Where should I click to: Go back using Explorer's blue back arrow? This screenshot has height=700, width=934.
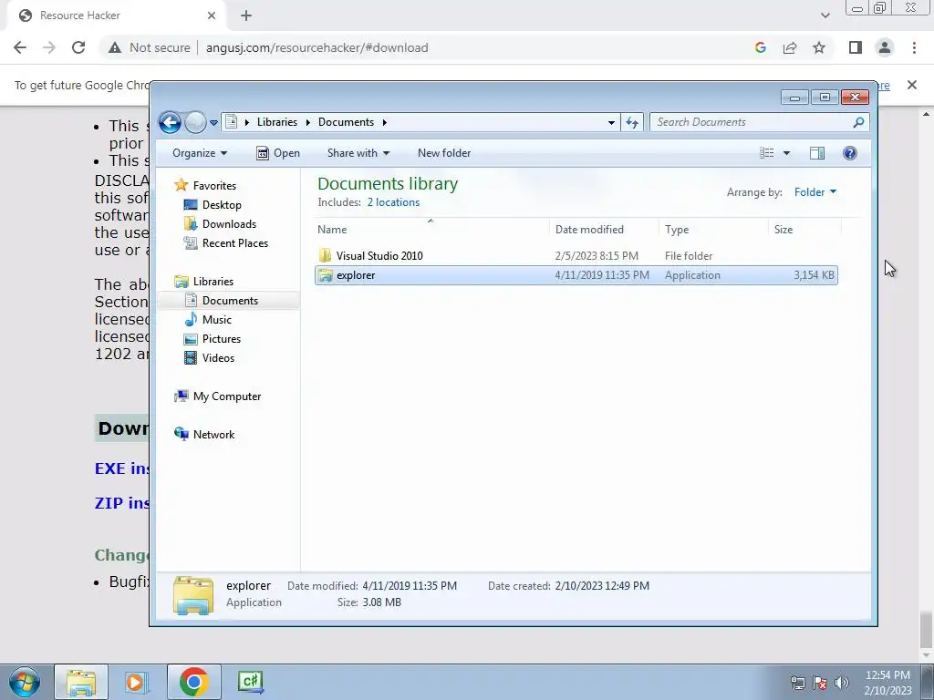click(x=170, y=123)
